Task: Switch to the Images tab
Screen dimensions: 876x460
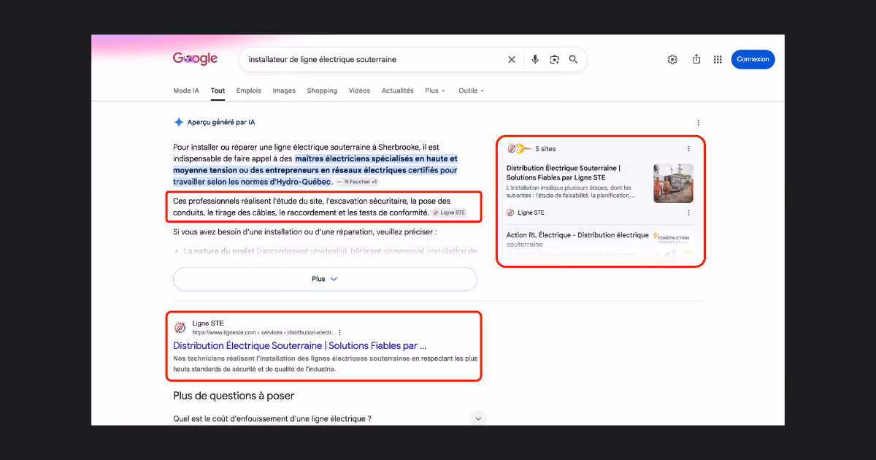Action: click(284, 91)
